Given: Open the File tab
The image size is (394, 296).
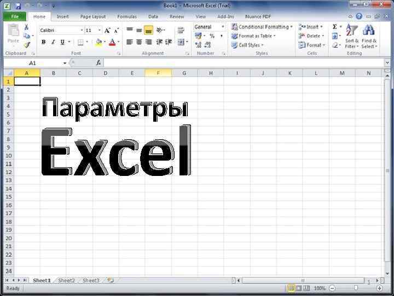Looking at the screenshot, I should coord(15,16).
